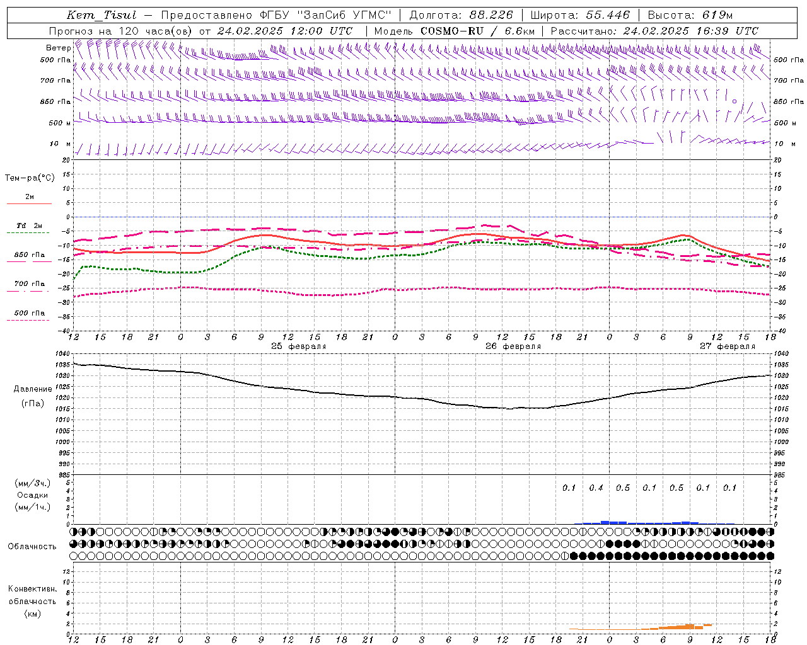
Task: Select the text Предоставлено ФГБУ "ЗапСиб УГМС"
Action: [276, 15]
